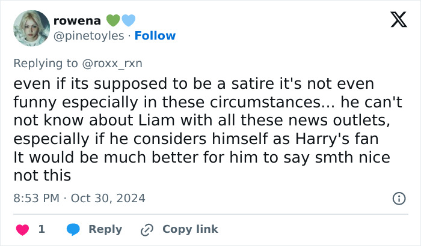Open rowena's profile avatar picture

31,28
